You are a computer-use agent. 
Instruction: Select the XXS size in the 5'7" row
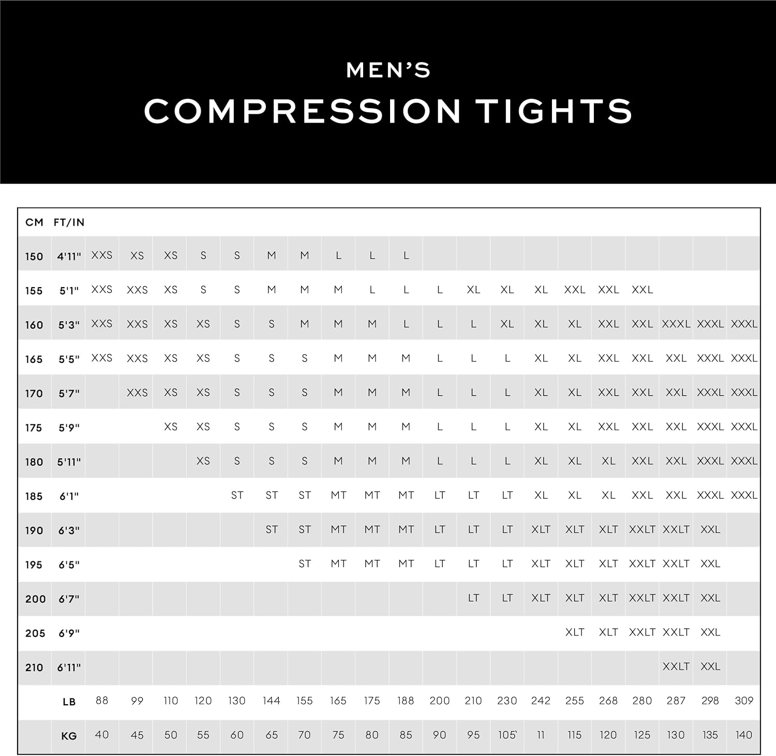pos(137,393)
